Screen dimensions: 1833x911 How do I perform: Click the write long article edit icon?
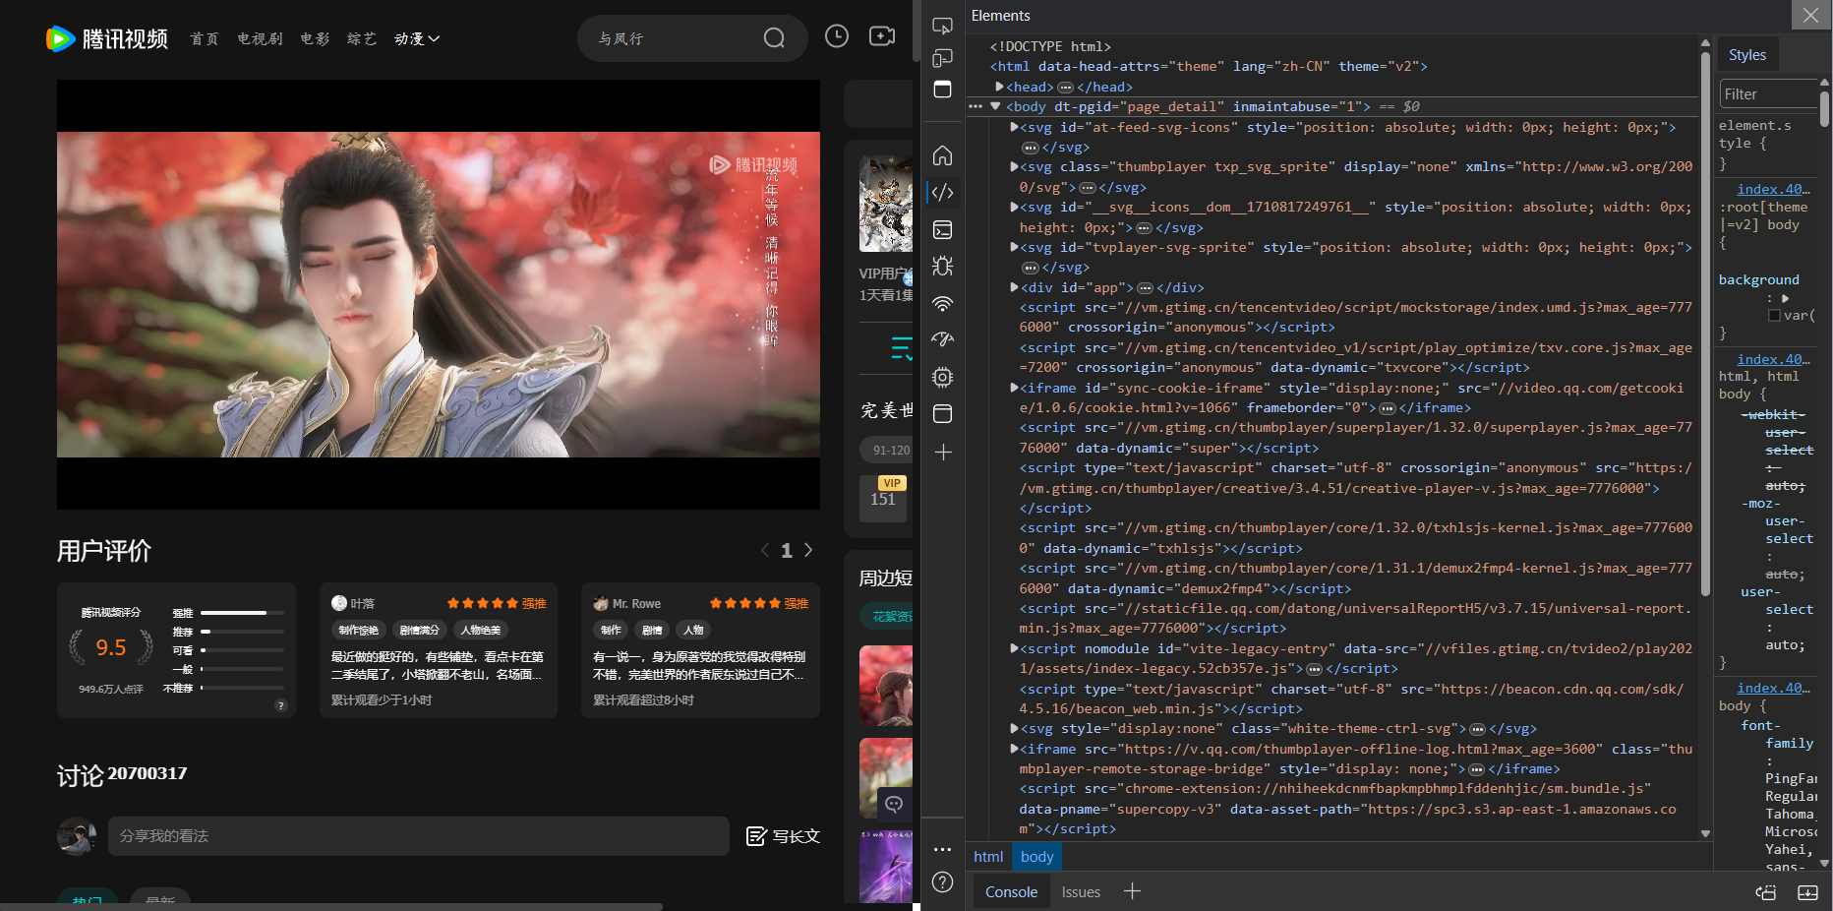(756, 836)
